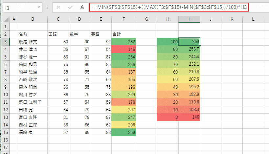The height and width of the screenshot is (154, 269).
Task: Select column F header
Action: click(124, 19)
